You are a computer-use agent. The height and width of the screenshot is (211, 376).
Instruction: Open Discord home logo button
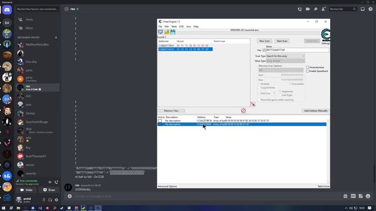(x=7, y=10)
